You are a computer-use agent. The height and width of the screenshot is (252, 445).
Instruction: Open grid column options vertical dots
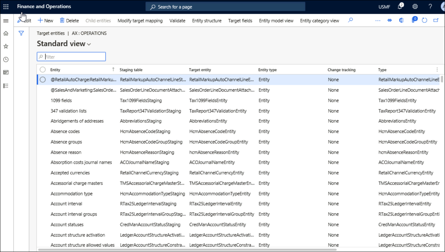tap(437, 70)
